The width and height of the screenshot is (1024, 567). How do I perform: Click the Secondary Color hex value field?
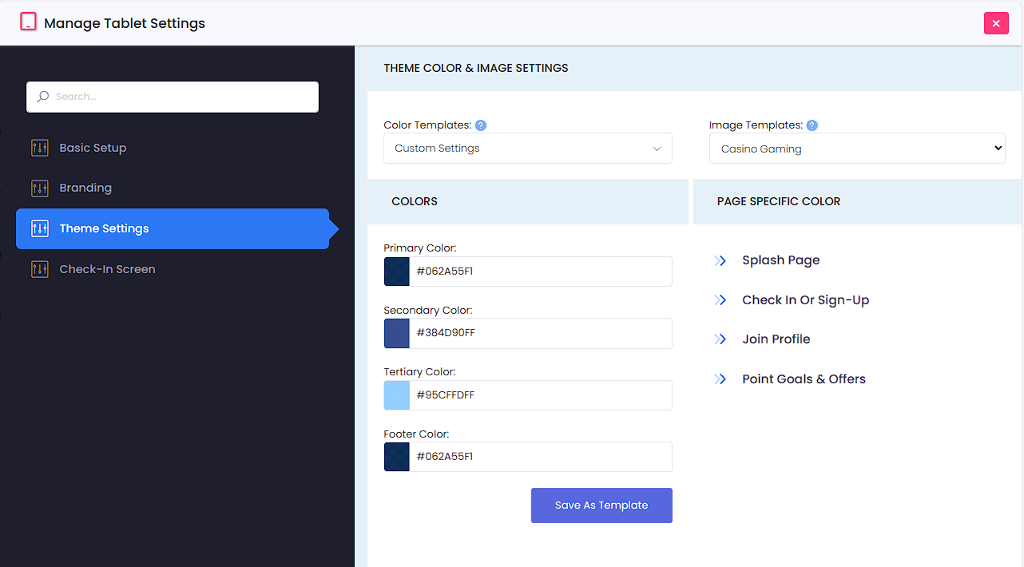541,333
